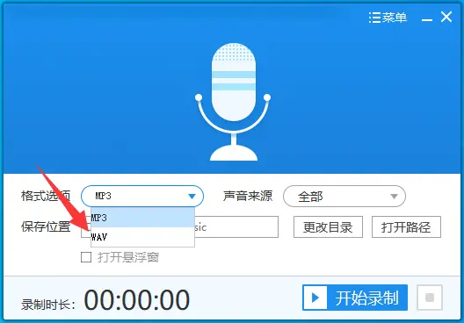Enable the 打开悬浮窗 checkbox
The image size is (464, 323).
[86, 257]
